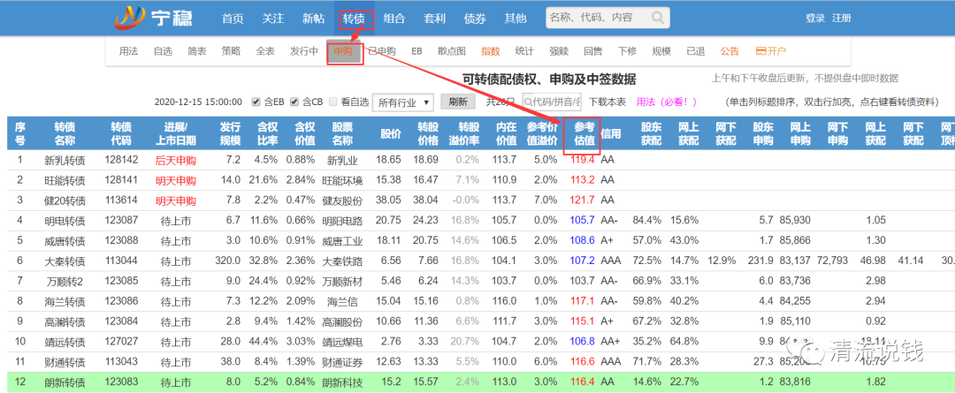The image size is (955, 393).
Task: Open the 指数 sub-tab
Action: (490, 51)
